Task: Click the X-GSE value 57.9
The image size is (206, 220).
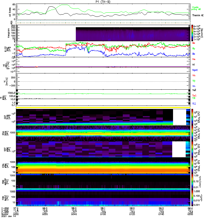Action: pyautogui.click(x=16, y=208)
